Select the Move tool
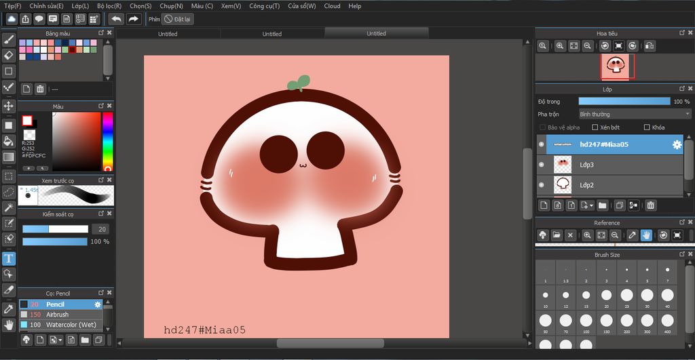The width and height of the screenshot is (695, 360). pyautogui.click(x=8, y=106)
